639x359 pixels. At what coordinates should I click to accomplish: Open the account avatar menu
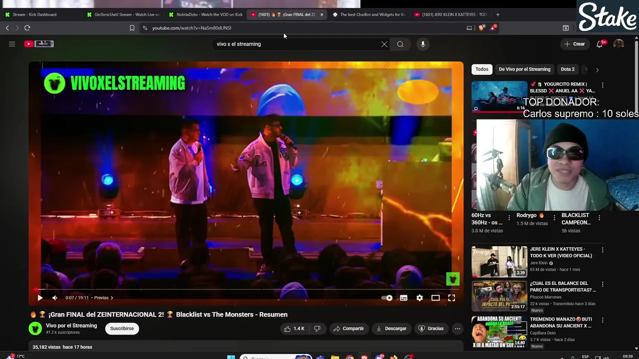tap(619, 44)
